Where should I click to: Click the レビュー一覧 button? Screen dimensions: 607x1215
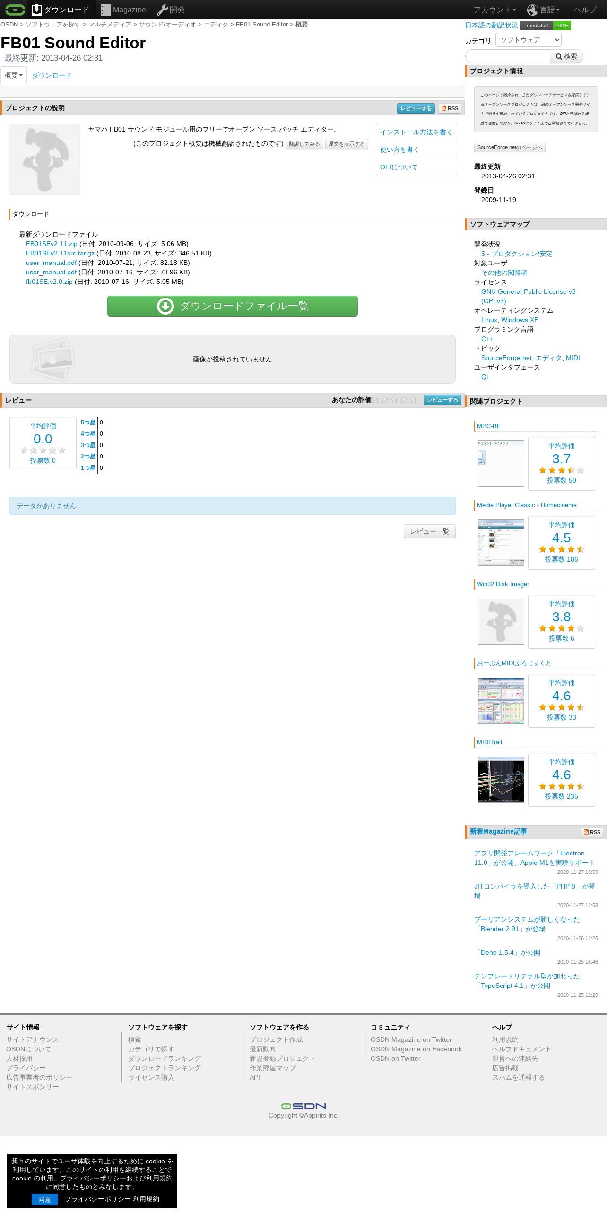430,531
